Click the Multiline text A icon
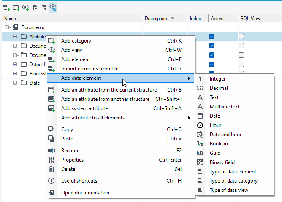The height and width of the screenshot is (202, 282). pyautogui.click(x=200, y=107)
